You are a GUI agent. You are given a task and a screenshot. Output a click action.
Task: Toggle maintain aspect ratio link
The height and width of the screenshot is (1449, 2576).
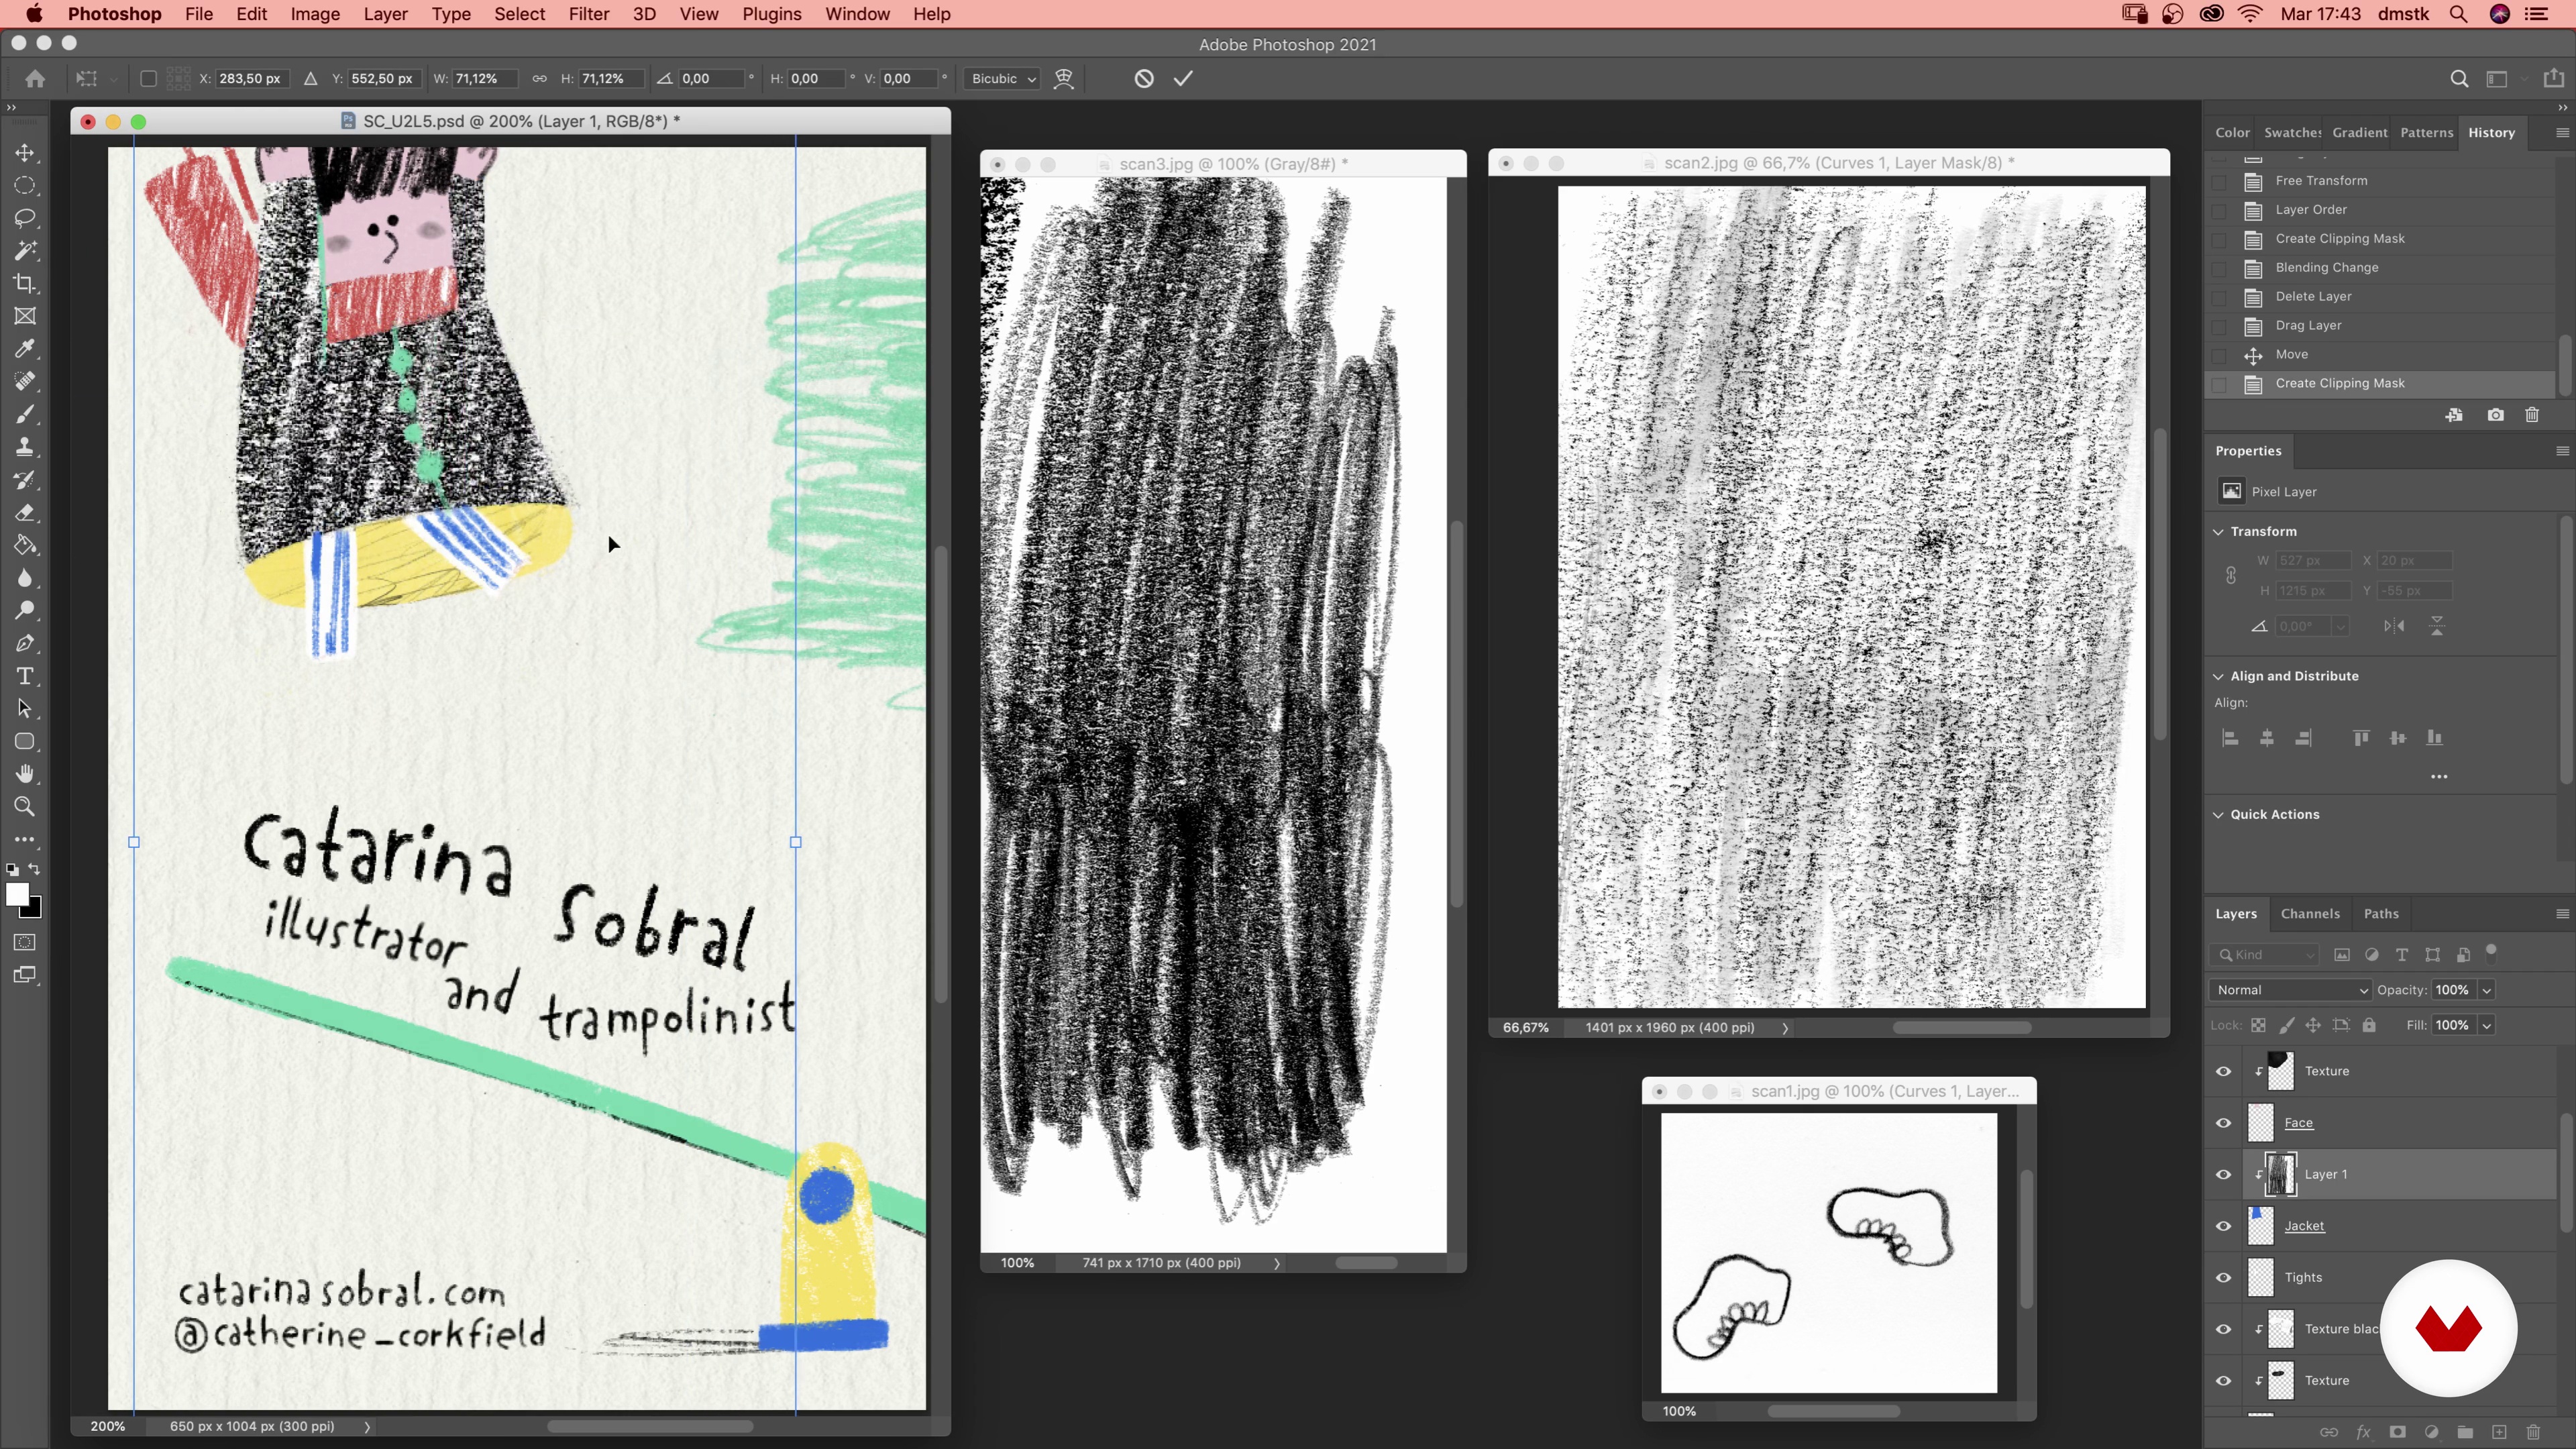click(x=539, y=78)
